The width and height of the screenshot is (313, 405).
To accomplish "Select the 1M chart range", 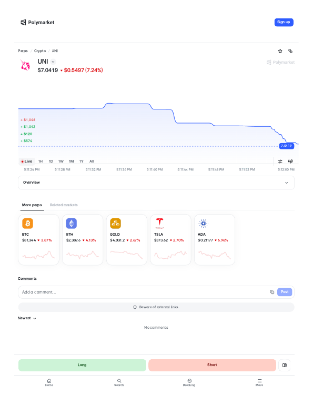I will click(x=71, y=161).
